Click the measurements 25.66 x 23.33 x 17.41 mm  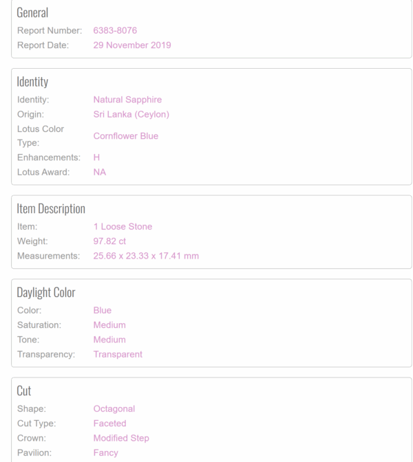pyautogui.click(x=146, y=256)
